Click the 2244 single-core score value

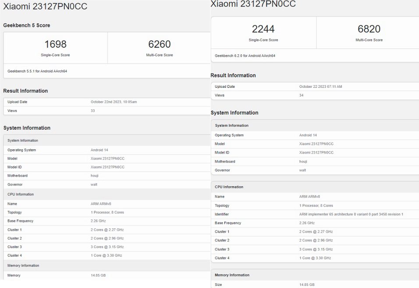(263, 29)
